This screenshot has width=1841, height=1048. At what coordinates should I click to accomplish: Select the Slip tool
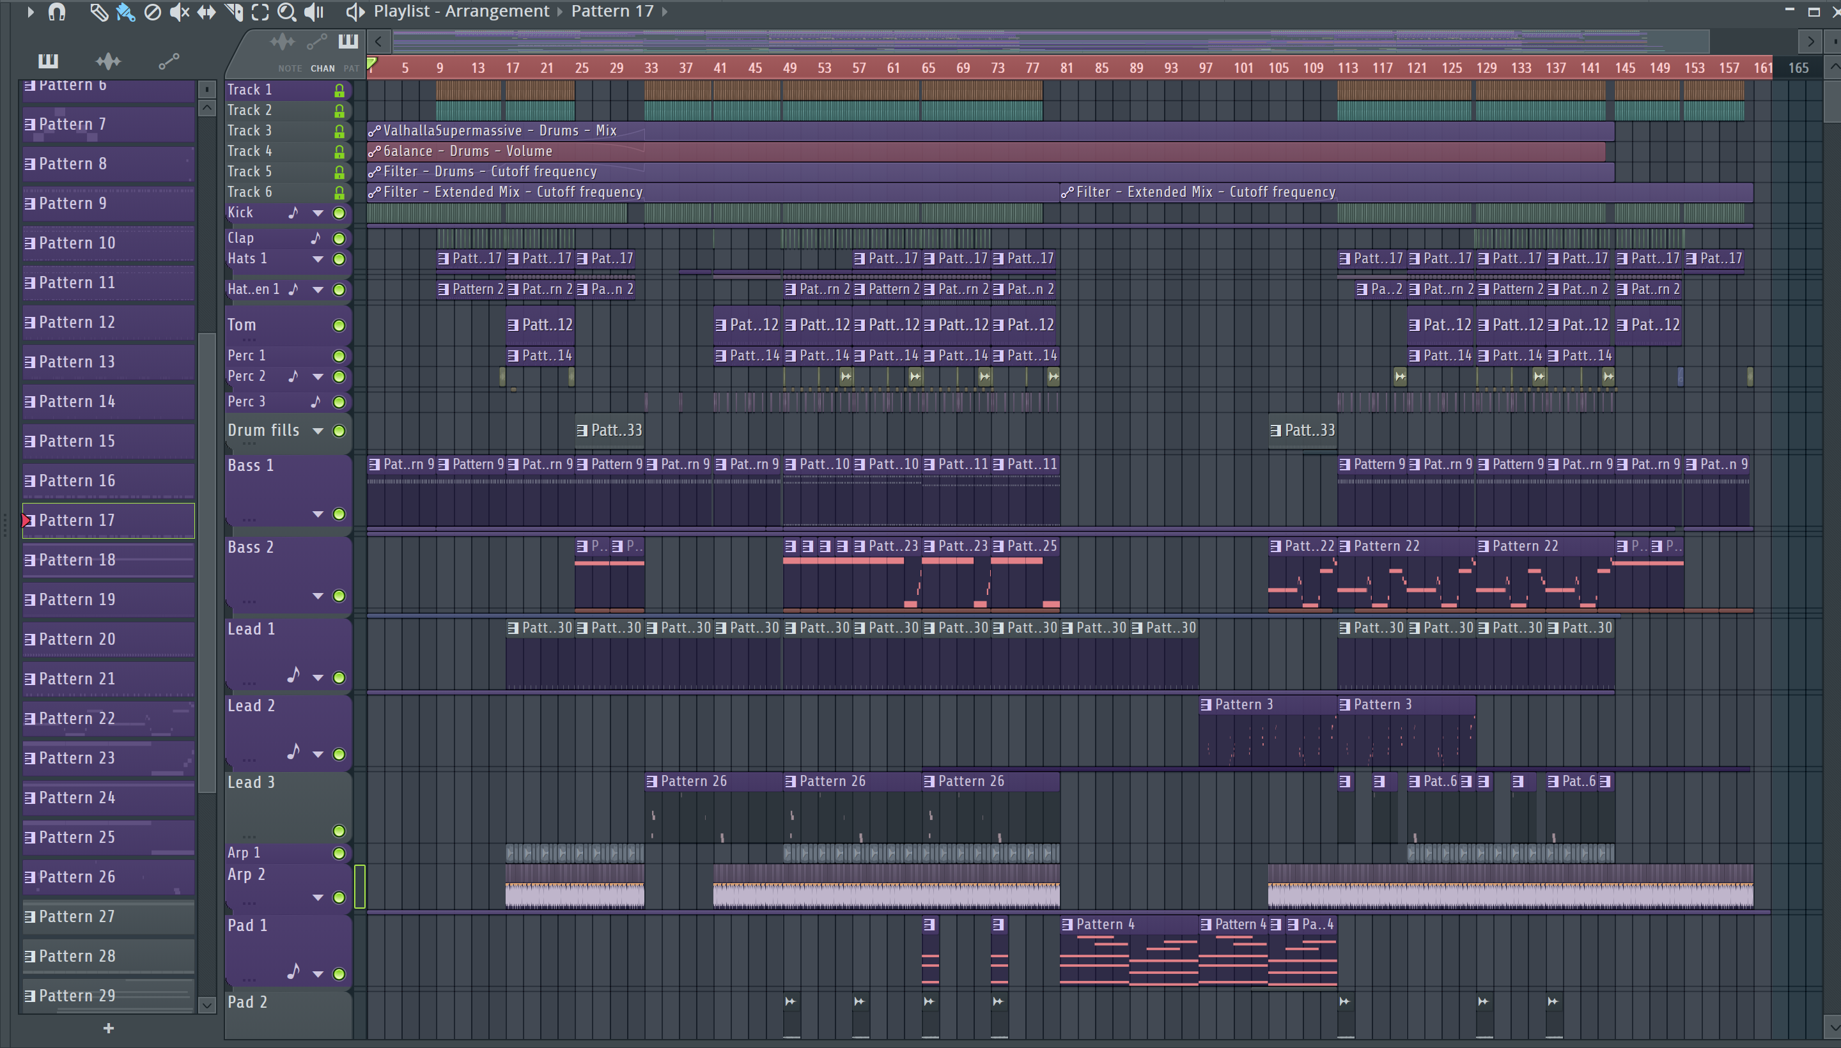[x=206, y=12]
